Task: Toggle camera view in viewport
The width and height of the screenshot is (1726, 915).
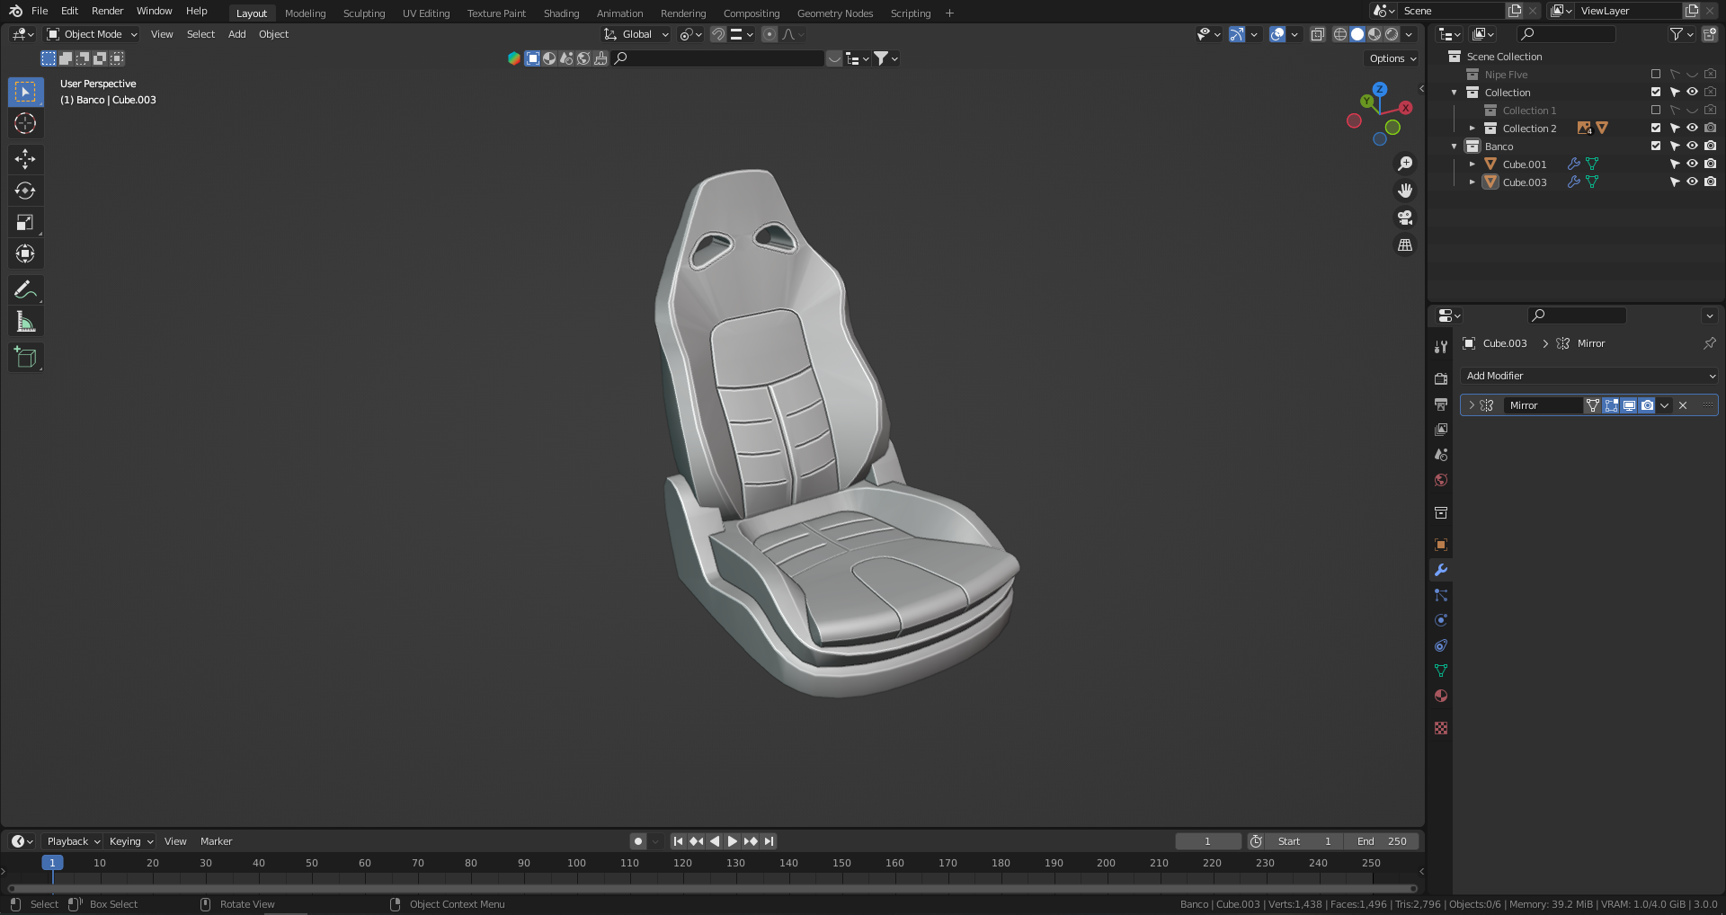Action: tap(1405, 218)
